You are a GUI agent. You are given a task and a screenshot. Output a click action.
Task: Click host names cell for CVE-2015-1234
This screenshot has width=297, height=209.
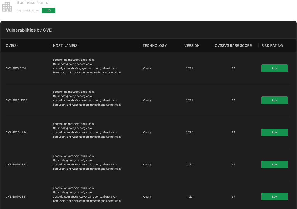87,66
